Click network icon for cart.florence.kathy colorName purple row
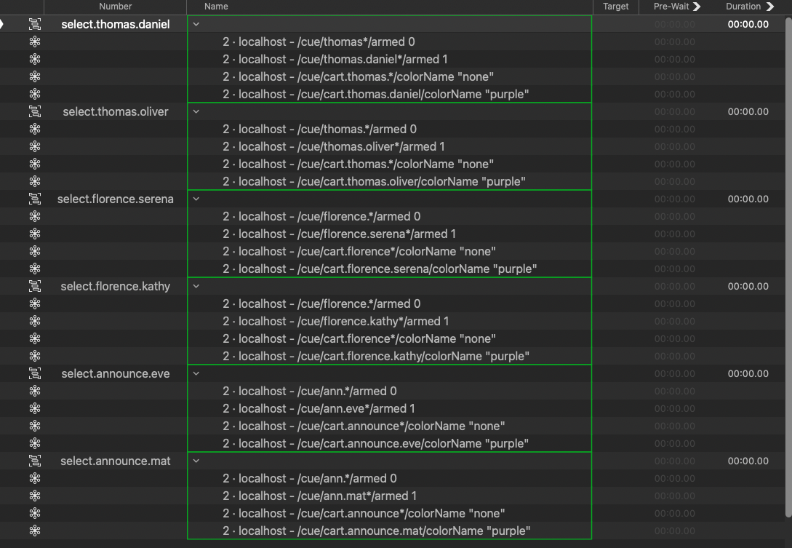Viewport: 792px width, 548px height. 34,356
